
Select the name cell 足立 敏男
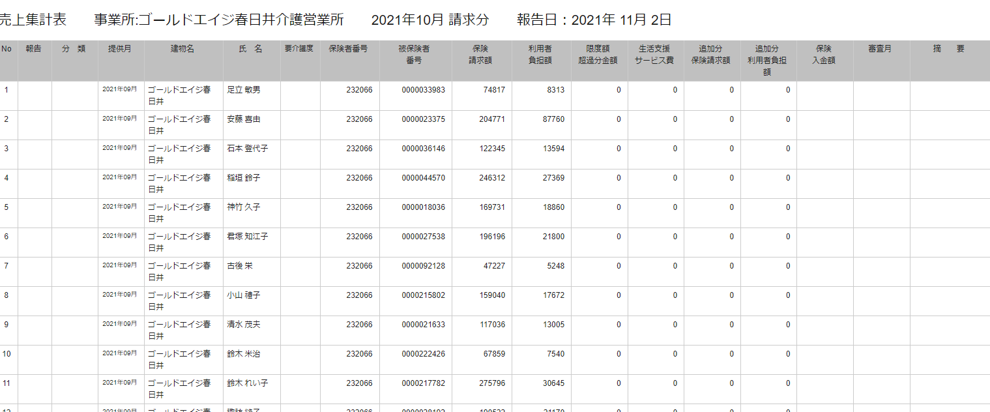tap(243, 90)
